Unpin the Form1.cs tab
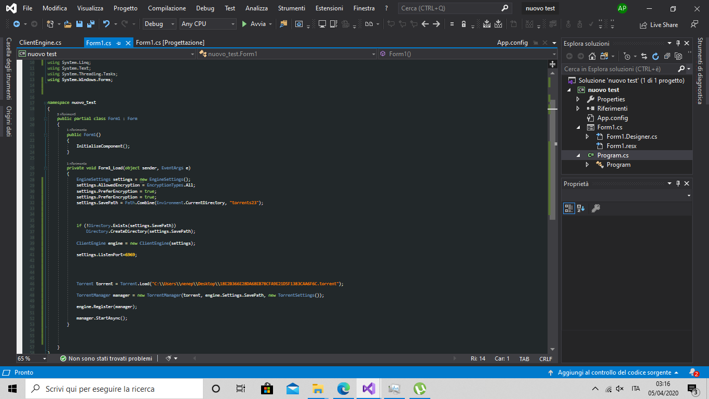709x399 pixels. pyautogui.click(x=117, y=43)
